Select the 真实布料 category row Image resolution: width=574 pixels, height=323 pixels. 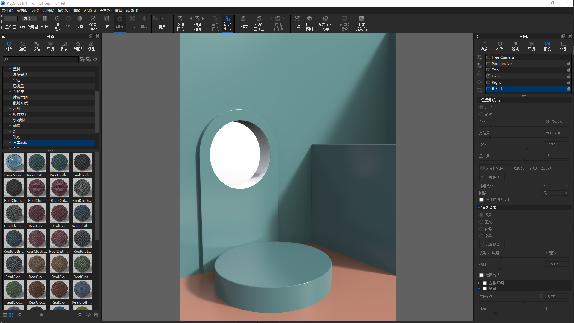[x=49, y=143]
